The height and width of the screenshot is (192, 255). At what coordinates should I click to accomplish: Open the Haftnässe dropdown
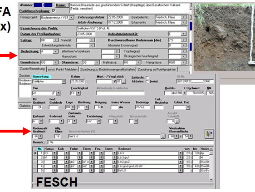coord(138,62)
